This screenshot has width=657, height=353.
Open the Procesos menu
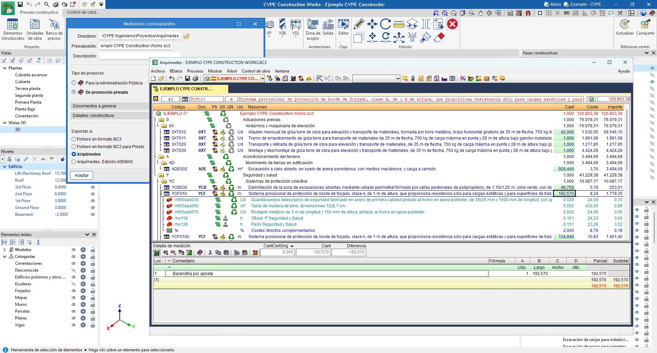(x=195, y=71)
